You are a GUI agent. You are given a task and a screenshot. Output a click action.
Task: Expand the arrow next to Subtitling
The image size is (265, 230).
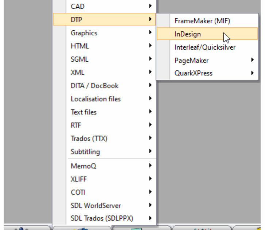(150, 151)
